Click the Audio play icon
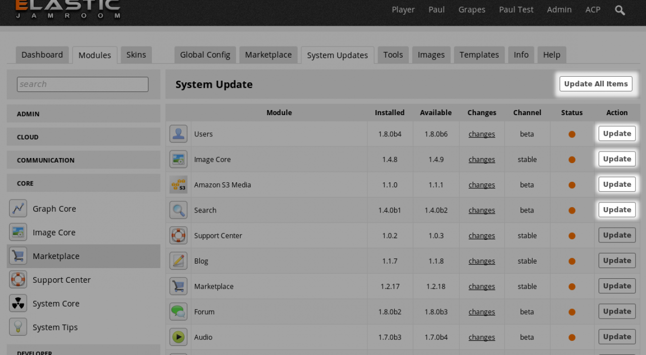646x355 pixels. click(x=178, y=337)
